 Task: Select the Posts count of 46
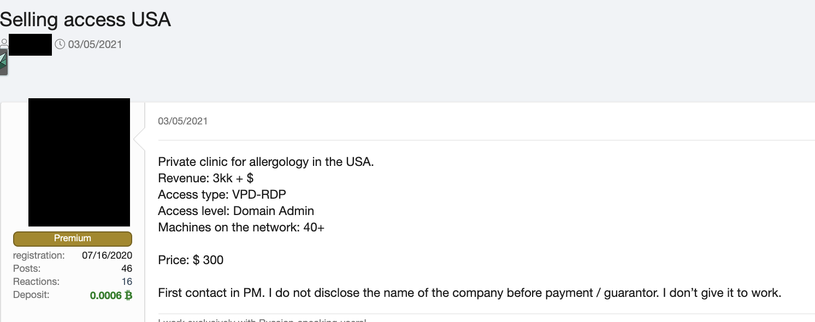(127, 269)
